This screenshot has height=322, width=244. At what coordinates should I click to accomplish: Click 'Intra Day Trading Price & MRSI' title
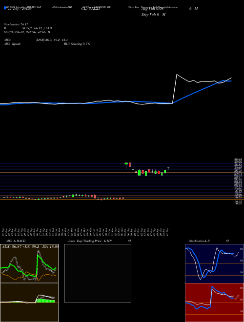(100, 241)
